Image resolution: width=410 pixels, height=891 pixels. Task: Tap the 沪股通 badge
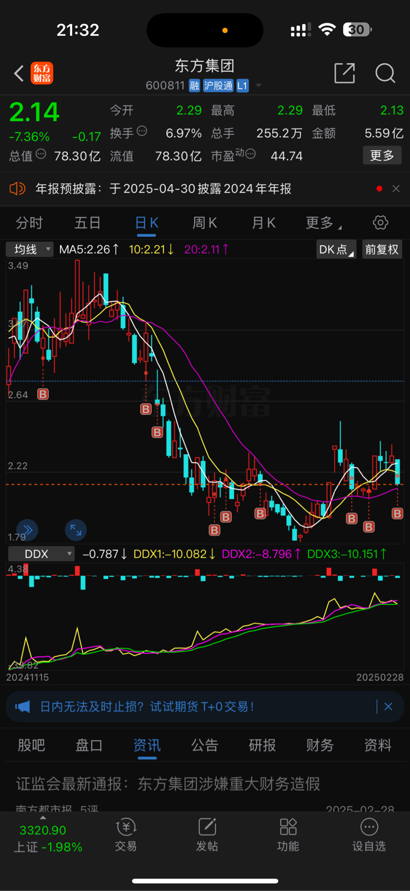218,85
